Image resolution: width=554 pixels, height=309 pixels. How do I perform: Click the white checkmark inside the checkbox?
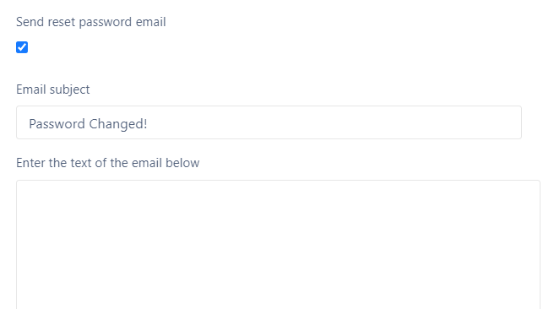tap(22, 47)
